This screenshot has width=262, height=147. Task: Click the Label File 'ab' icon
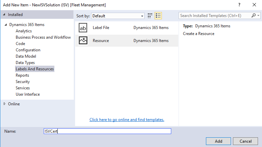(x=83, y=28)
